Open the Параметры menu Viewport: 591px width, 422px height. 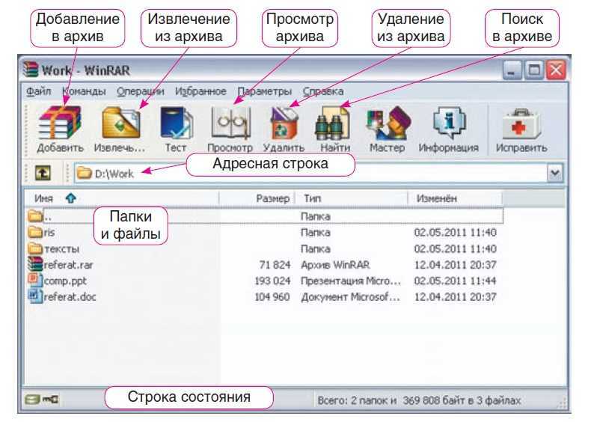[265, 91]
